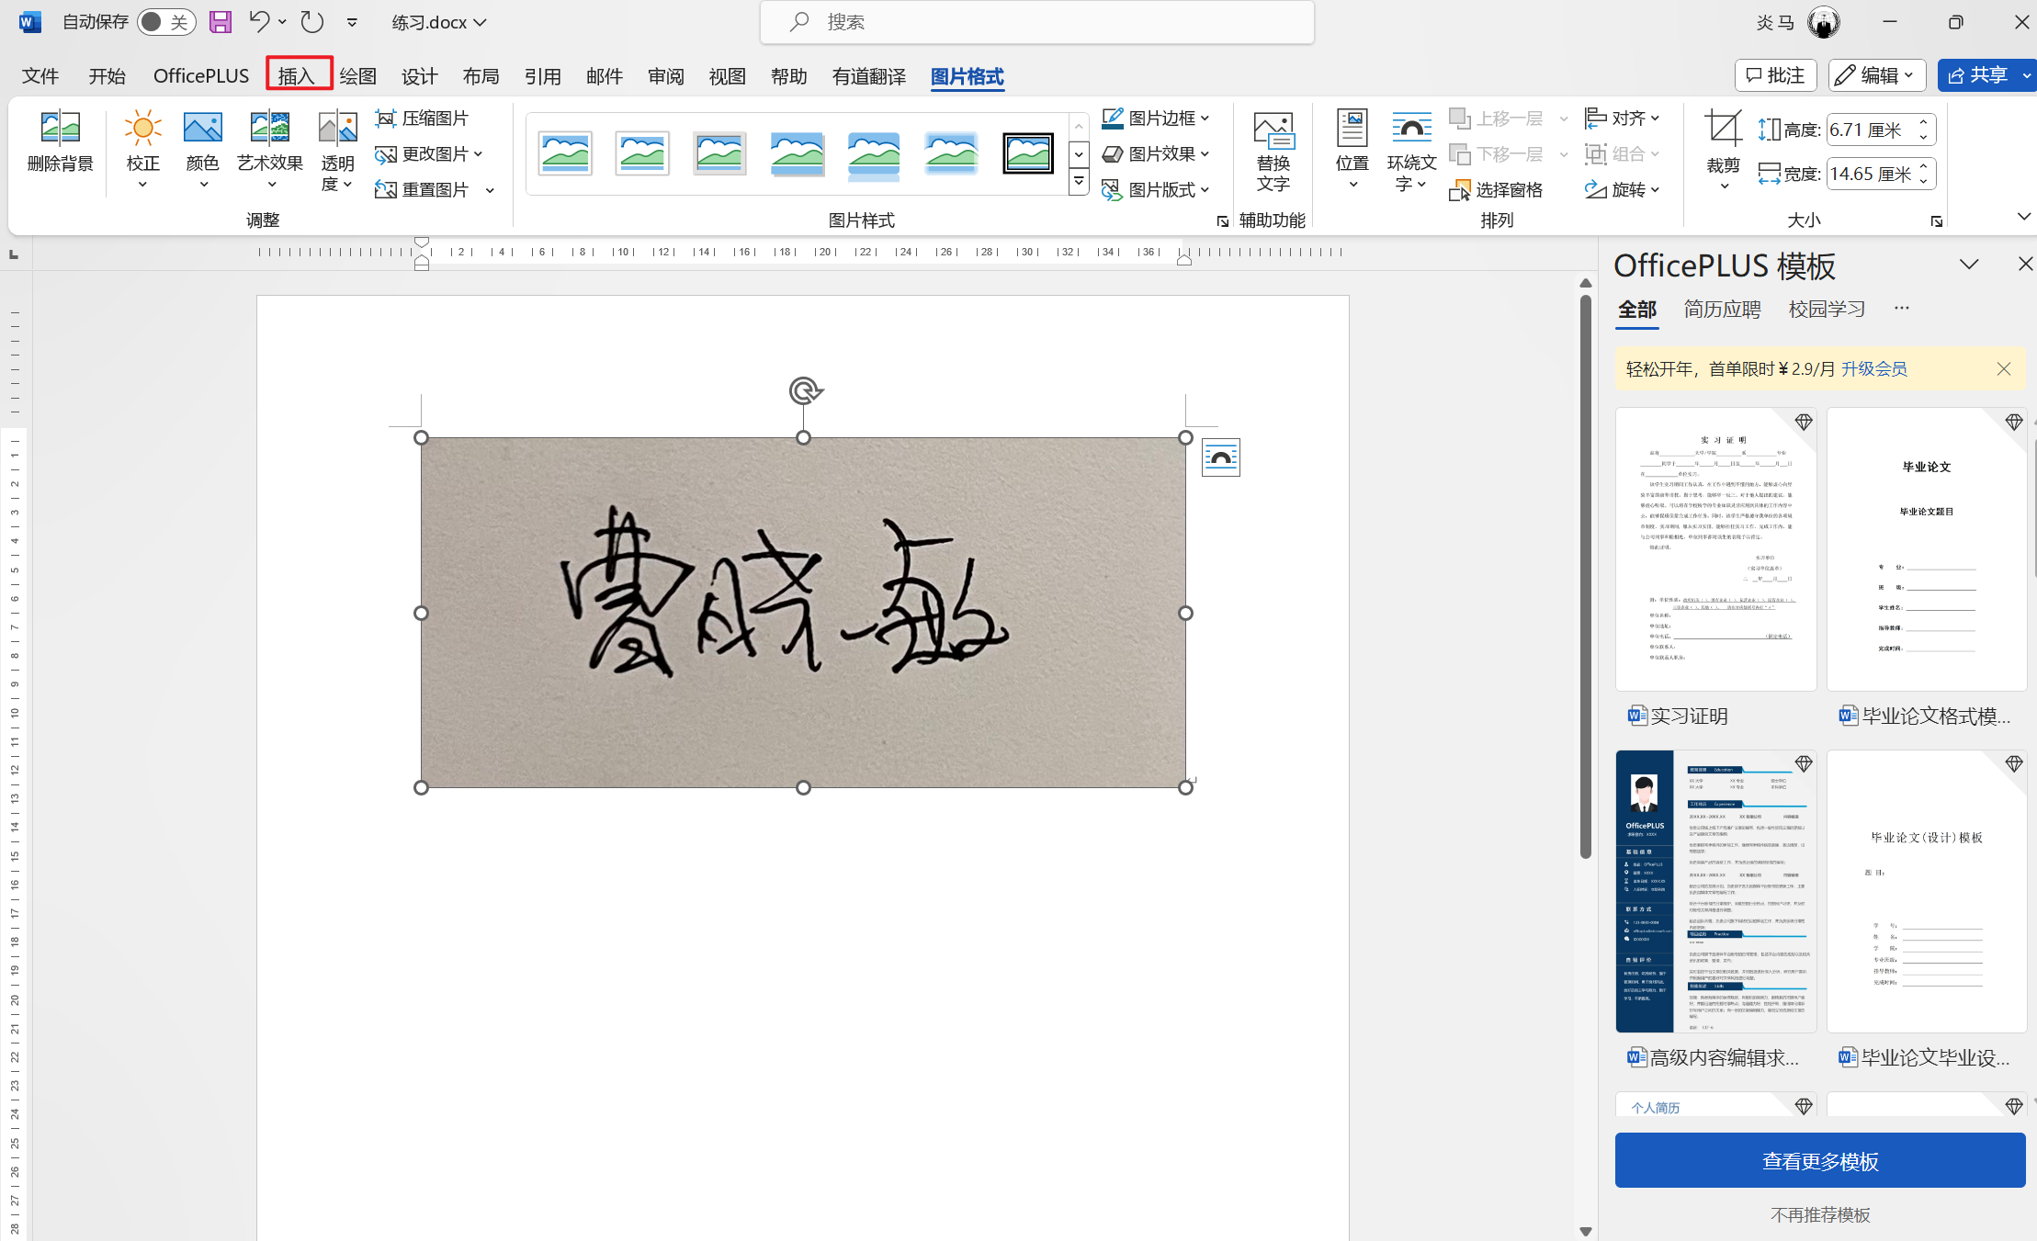Click the search (搜索) box
2037x1241 pixels.
1036,22
